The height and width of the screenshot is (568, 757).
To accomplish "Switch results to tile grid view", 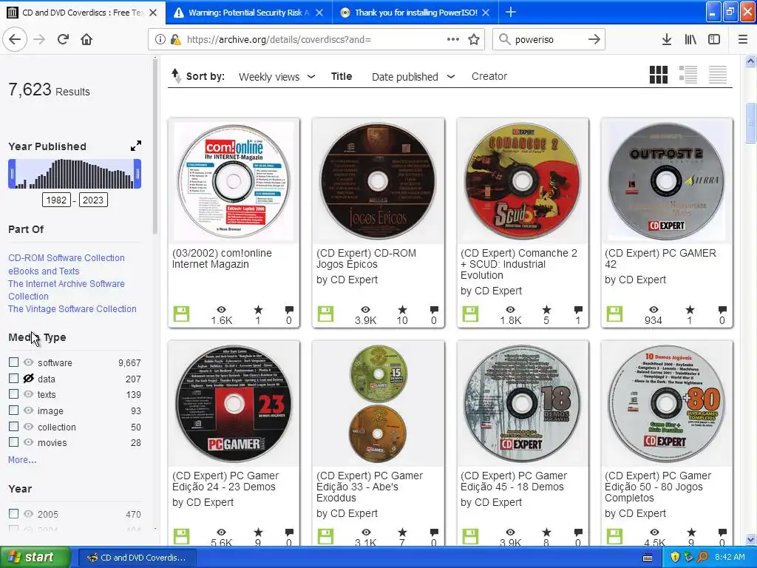I will click(x=659, y=75).
